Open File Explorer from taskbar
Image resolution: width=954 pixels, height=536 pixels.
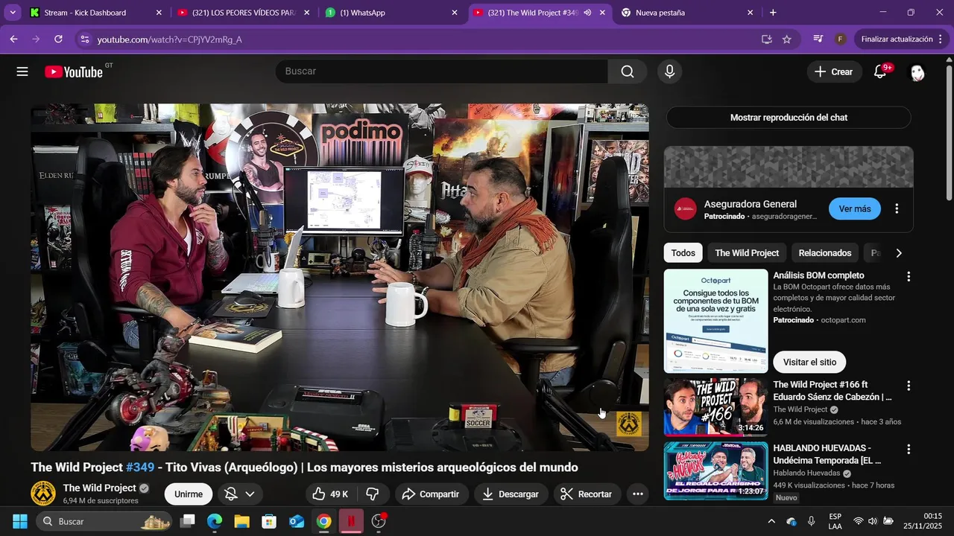click(241, 521)
